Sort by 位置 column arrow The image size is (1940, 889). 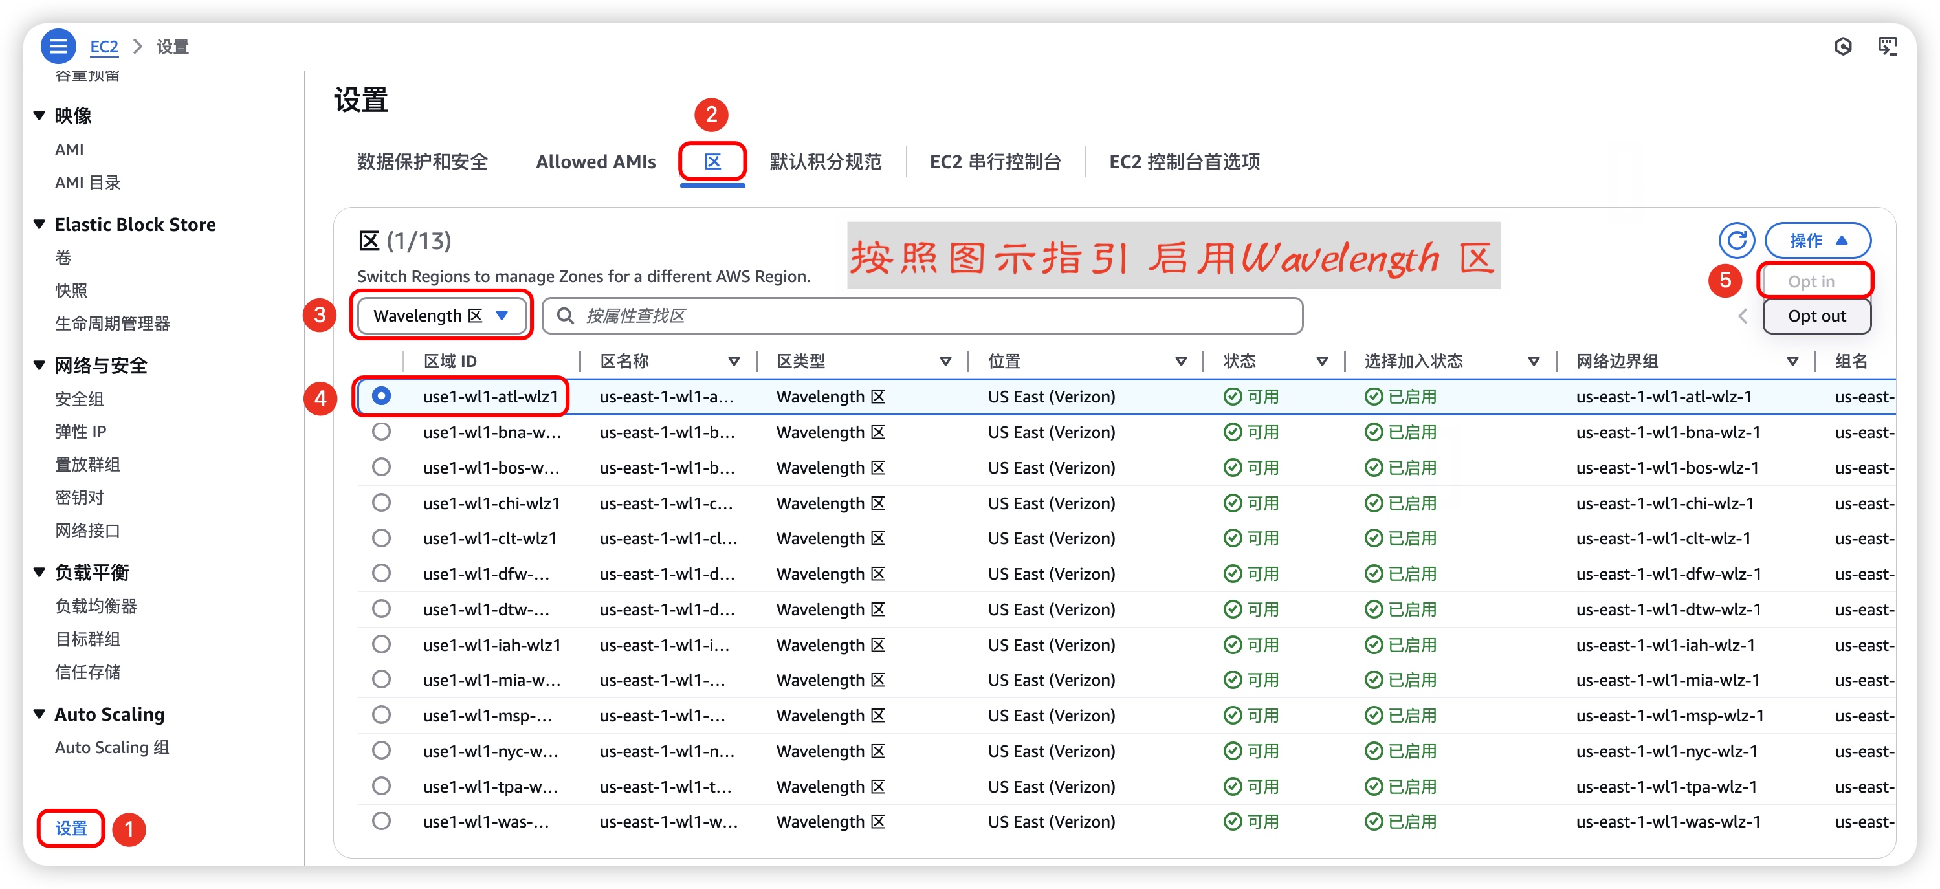click(x=1181, y=361)
